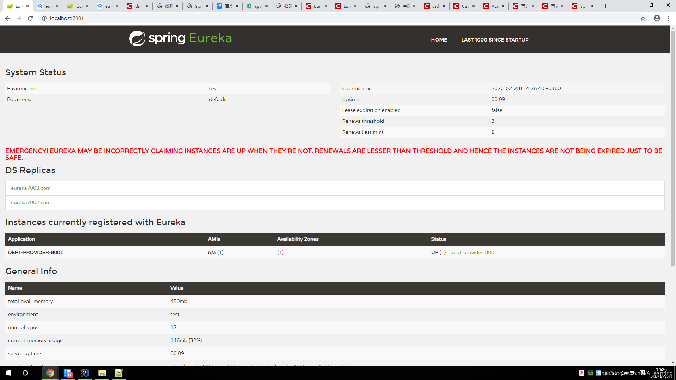The image size is (676, 380).
Task: Open the blue store app taskbar icon
Action: (68, 373)
